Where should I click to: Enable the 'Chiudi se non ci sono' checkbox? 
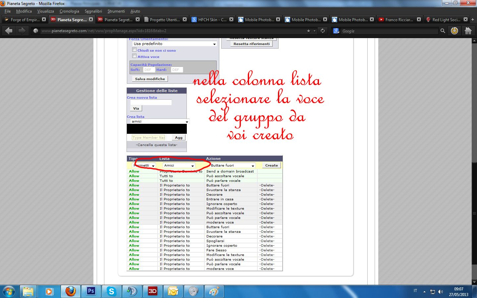point(134,50)
